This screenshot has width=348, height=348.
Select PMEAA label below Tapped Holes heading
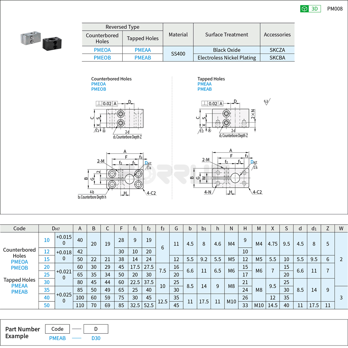[x=204, y=84]
